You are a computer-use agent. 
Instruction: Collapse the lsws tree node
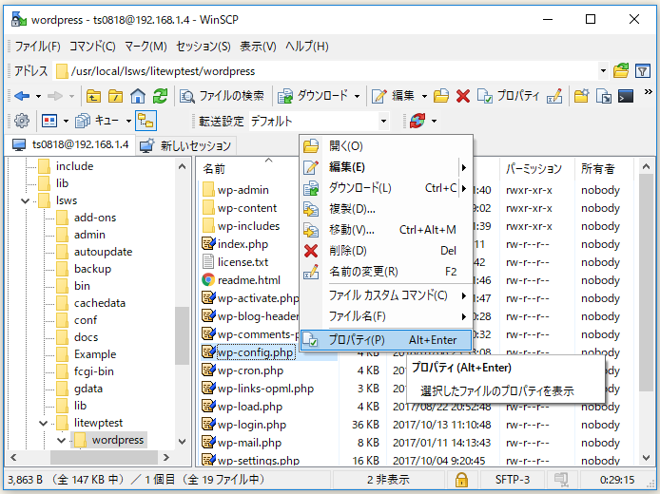click(x=26, y=201)
